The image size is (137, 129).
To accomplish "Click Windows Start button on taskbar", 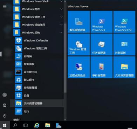I will tap(5, 125).
